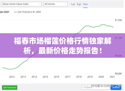
Task: Open the All homes dropdown
Action: [55, 4]
